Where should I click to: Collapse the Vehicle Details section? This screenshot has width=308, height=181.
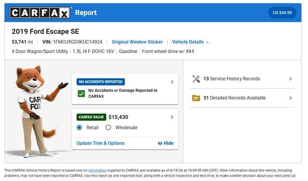pos(190,42)
